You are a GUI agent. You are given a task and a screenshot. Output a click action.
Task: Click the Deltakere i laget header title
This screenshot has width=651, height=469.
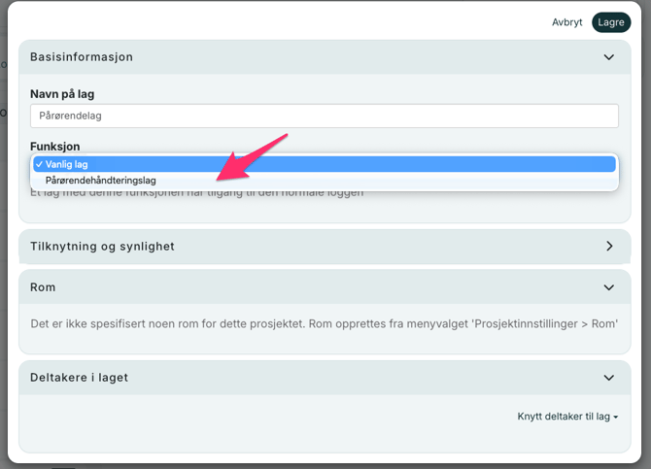pos(79,378)
